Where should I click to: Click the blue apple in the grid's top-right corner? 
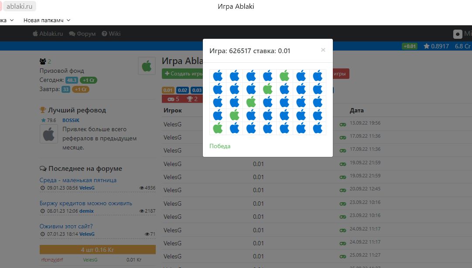[318, 76]
